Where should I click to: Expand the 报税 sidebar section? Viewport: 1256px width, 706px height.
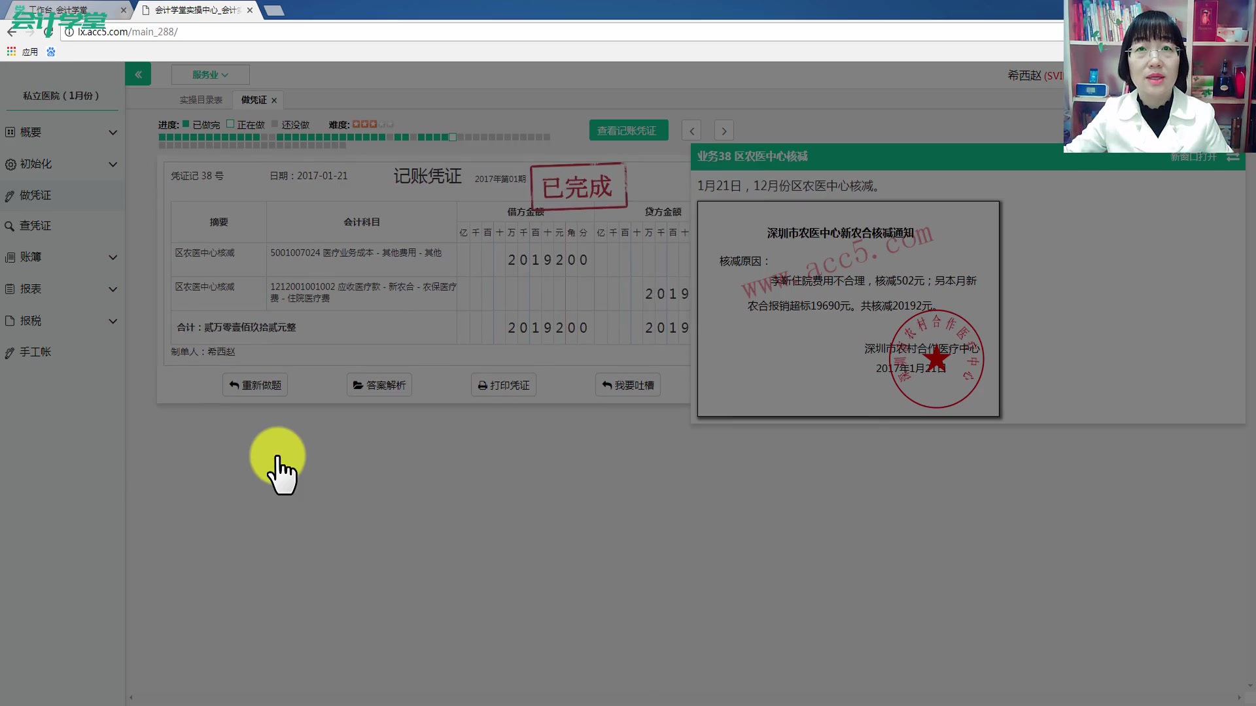[113, 321]
